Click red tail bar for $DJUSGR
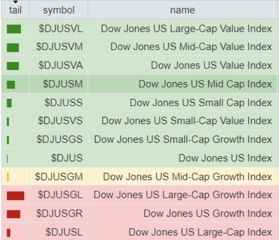The width and height of the screenshot is (279, 240). [14, 214]
